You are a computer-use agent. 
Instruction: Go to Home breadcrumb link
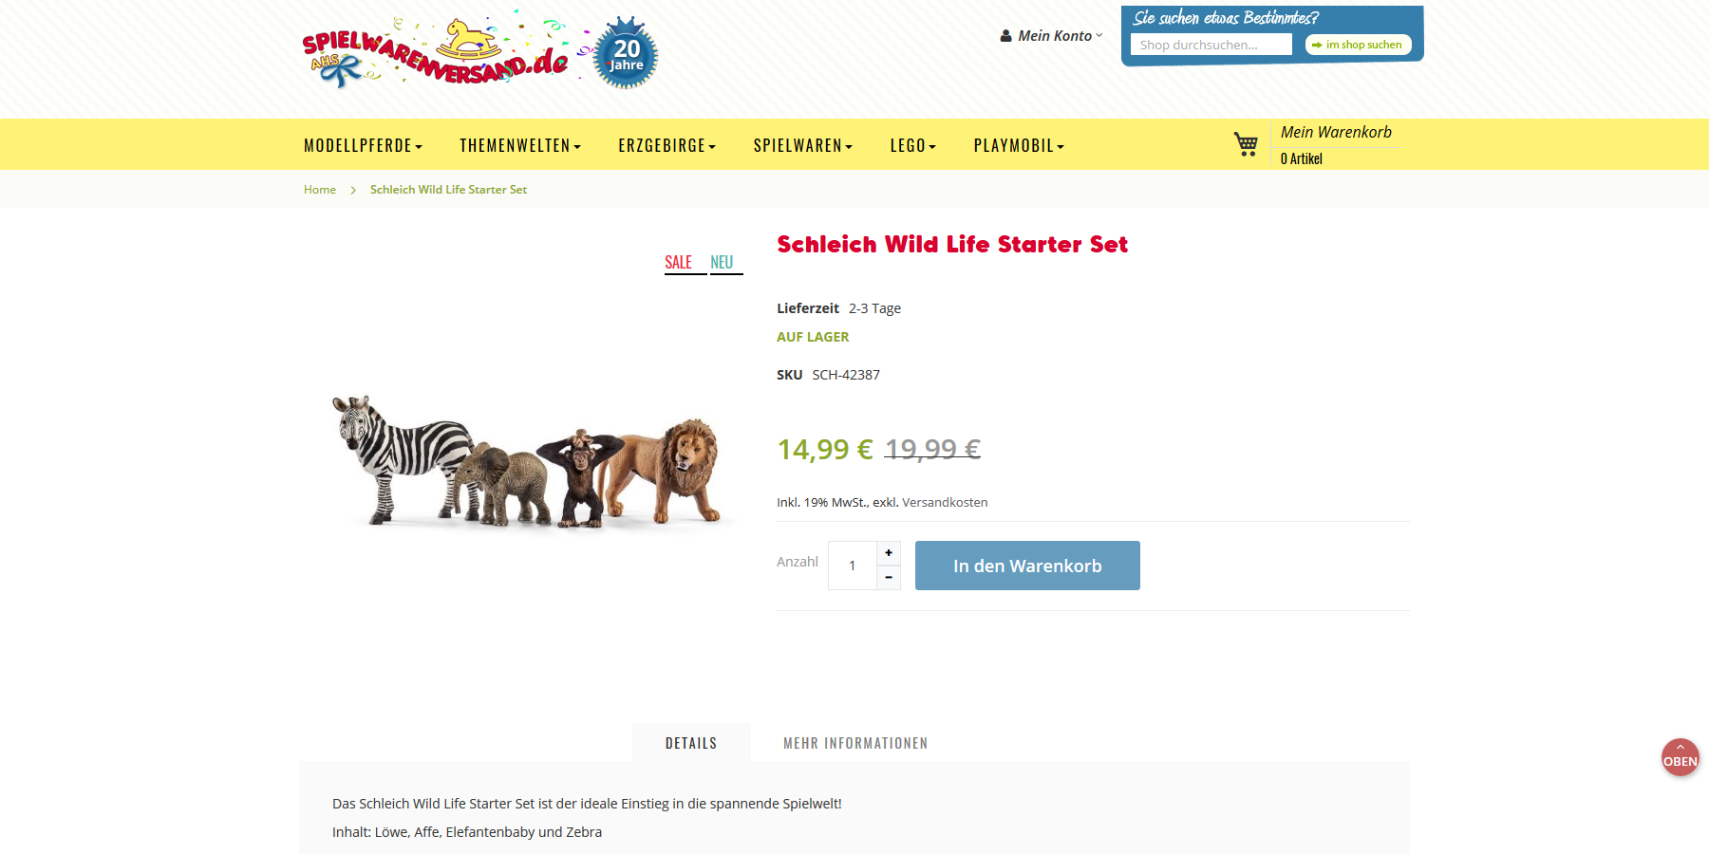coord(320,190)
